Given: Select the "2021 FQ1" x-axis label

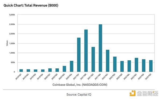Looking at the screenshot, I should pyautogui.click(x=76, y=77).
